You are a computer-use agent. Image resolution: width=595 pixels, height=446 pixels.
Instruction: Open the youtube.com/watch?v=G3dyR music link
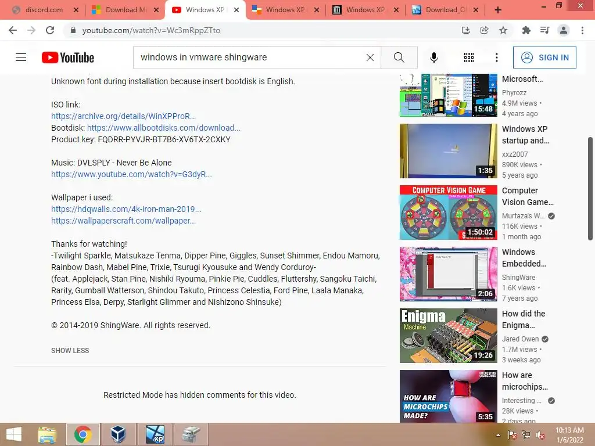pos(131,174)
